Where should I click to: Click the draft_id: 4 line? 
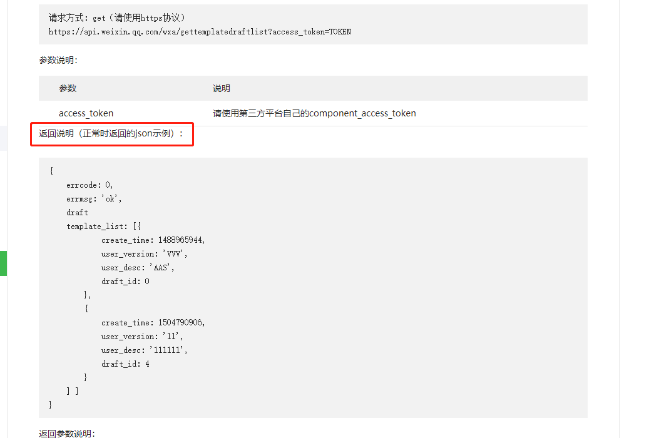coord(125,364)
